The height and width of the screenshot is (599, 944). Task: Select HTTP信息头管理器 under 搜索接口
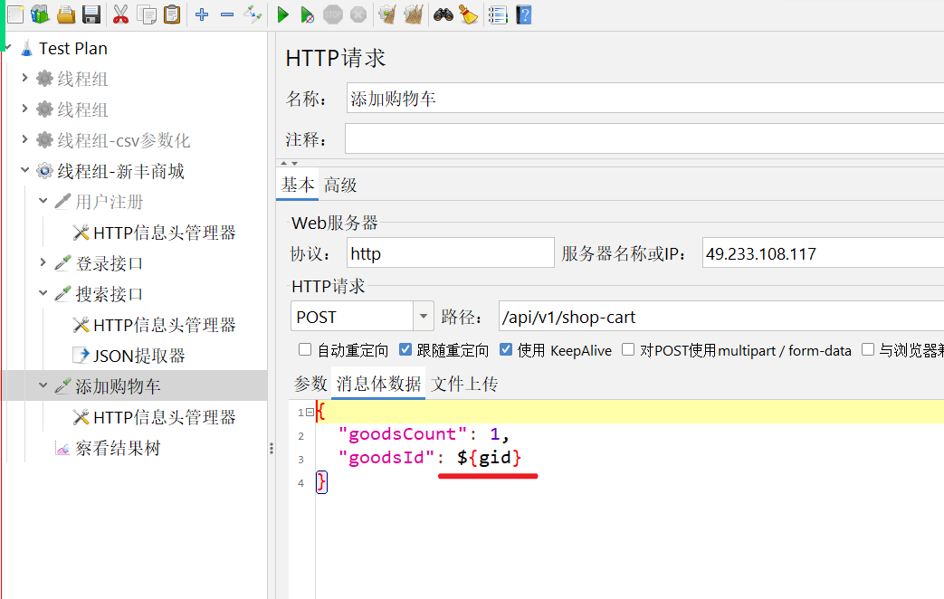point(165,325)
